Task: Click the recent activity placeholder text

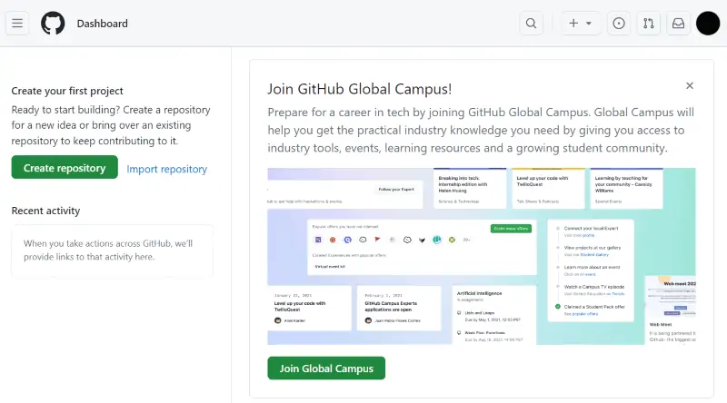Action: pyautogui.click(x=108, y=251)
